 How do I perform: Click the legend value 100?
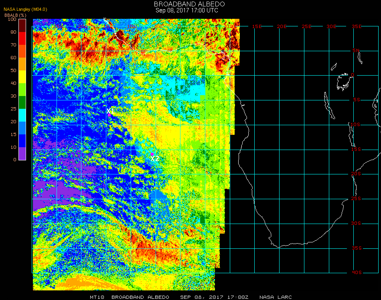[12, 19]
